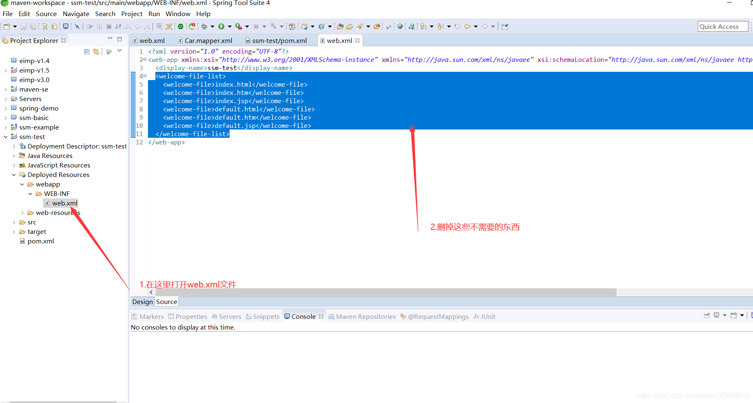The height and width of the screenshot is (403, 753).
Task: Open the Debug dropdown arrow
Action: tap(213, 26)
